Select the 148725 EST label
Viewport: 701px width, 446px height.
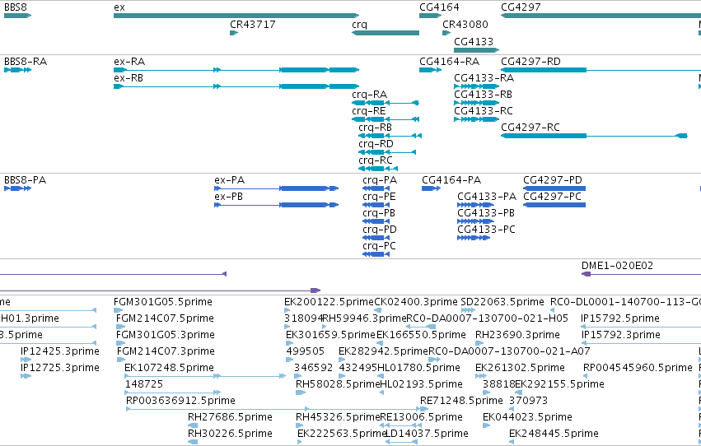point(144,384)
